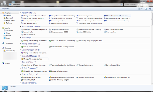Select Favorites in the navigation pane
This screenshot has width=153, height=92.
pyautogui.click(x=8, y=13)
